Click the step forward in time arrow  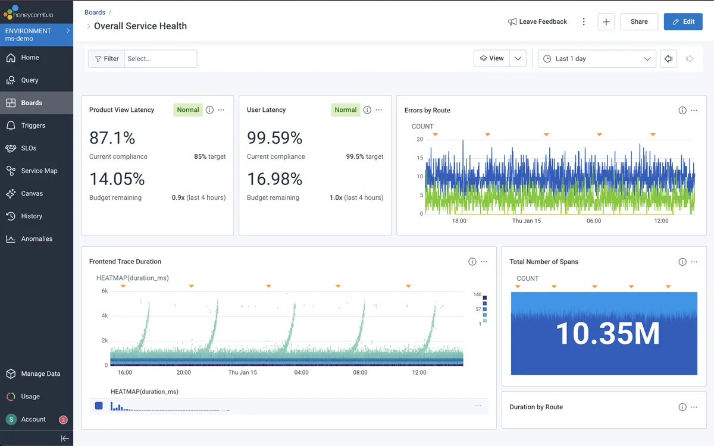point(690,59)
